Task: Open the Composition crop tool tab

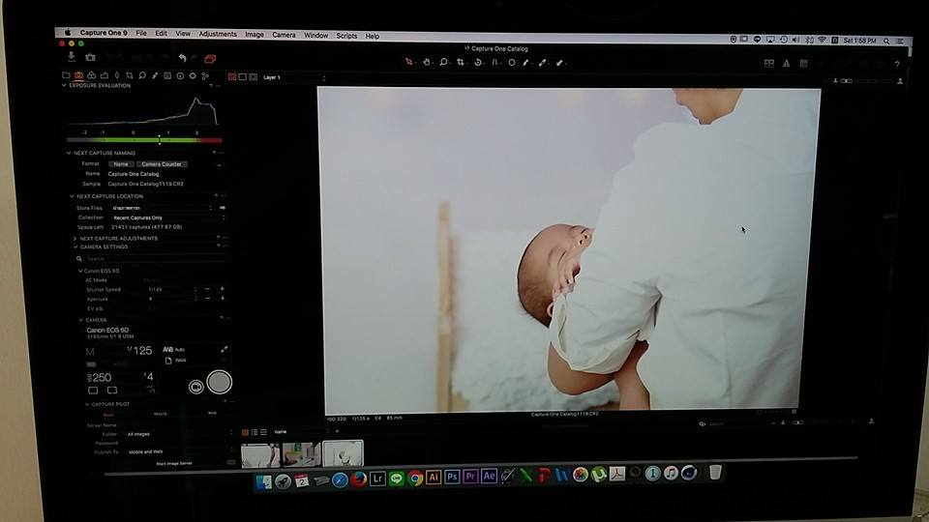Action: point(129,75)
